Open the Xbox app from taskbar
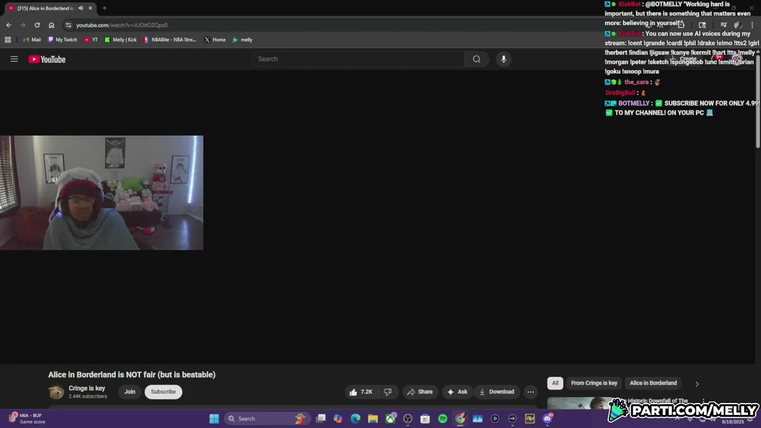The image size is (761, 428). [391, 418]
